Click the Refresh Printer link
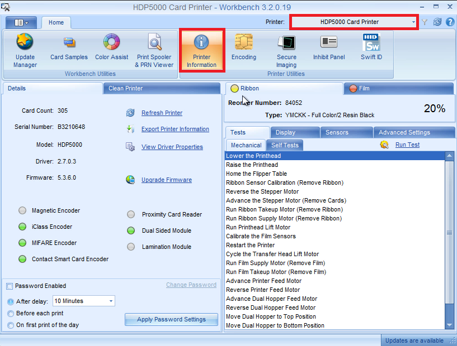Image resolution: width=457 pixels, height=346 pixels. click(x=162, y=113)
